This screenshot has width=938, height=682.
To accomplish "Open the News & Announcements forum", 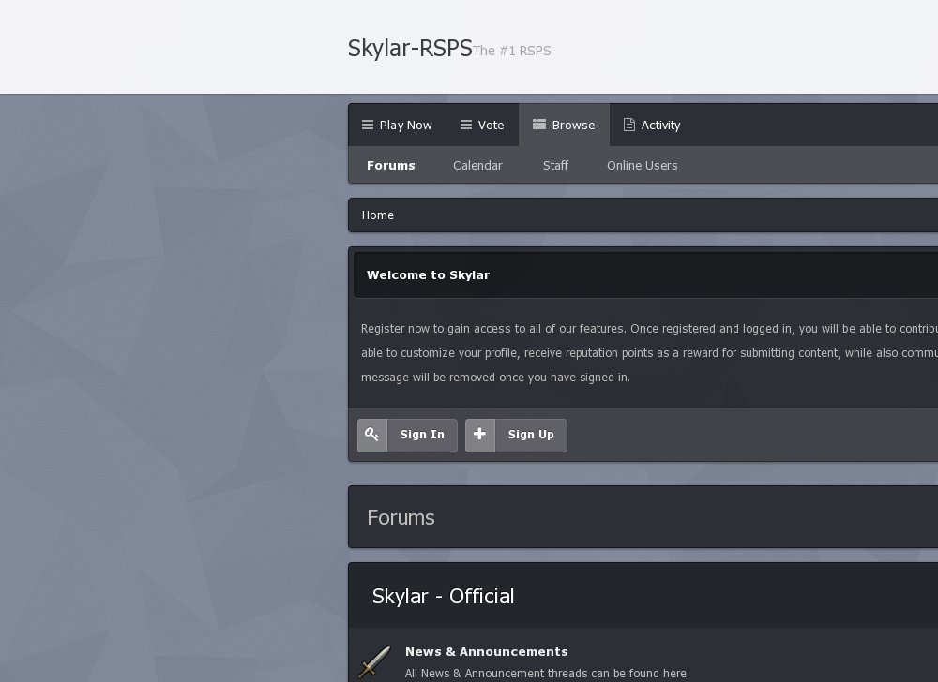I will tap(487, 651).
